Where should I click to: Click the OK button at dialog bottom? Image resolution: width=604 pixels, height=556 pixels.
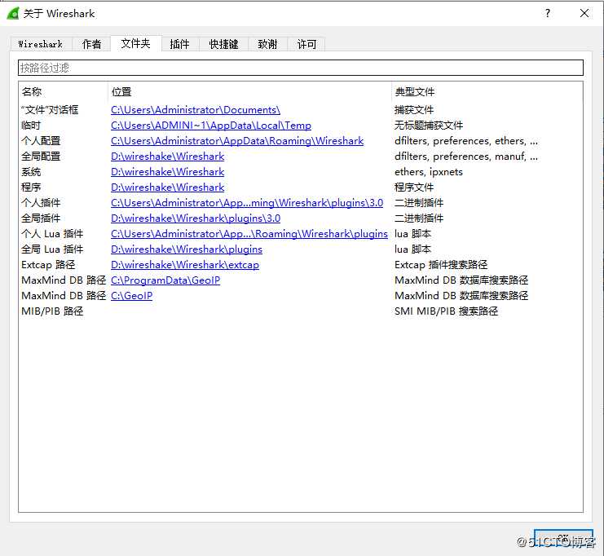click(563, 539)
